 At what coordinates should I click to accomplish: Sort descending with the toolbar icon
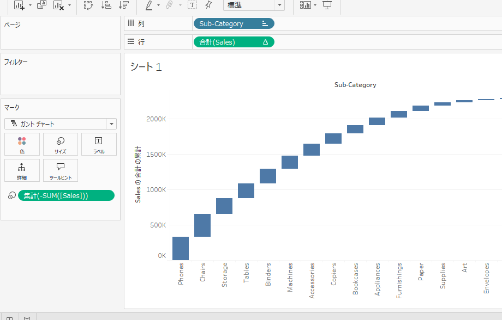pyautogui.click(x=123, y=5)
